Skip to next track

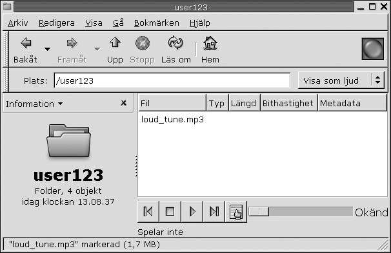pyautogui.click(x=214, y=212)
